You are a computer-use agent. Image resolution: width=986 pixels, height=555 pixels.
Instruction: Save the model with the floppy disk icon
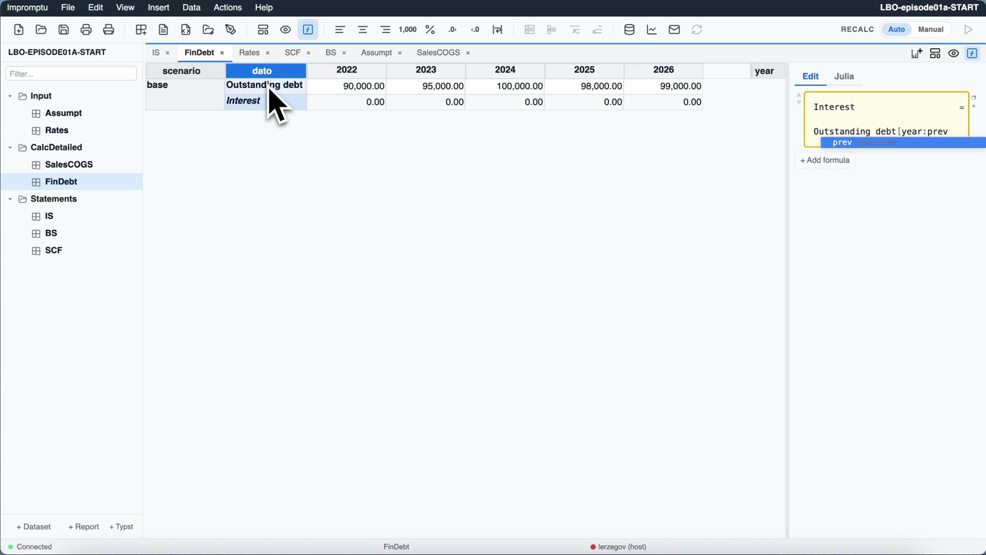63,30
